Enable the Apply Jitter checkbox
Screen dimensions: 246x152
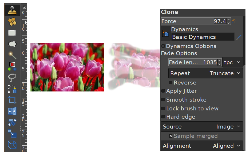(163, 91)
